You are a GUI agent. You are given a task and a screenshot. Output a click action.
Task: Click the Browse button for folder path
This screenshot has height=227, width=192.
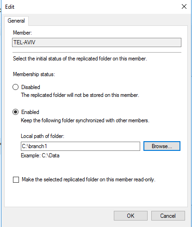tap(162, 146)
